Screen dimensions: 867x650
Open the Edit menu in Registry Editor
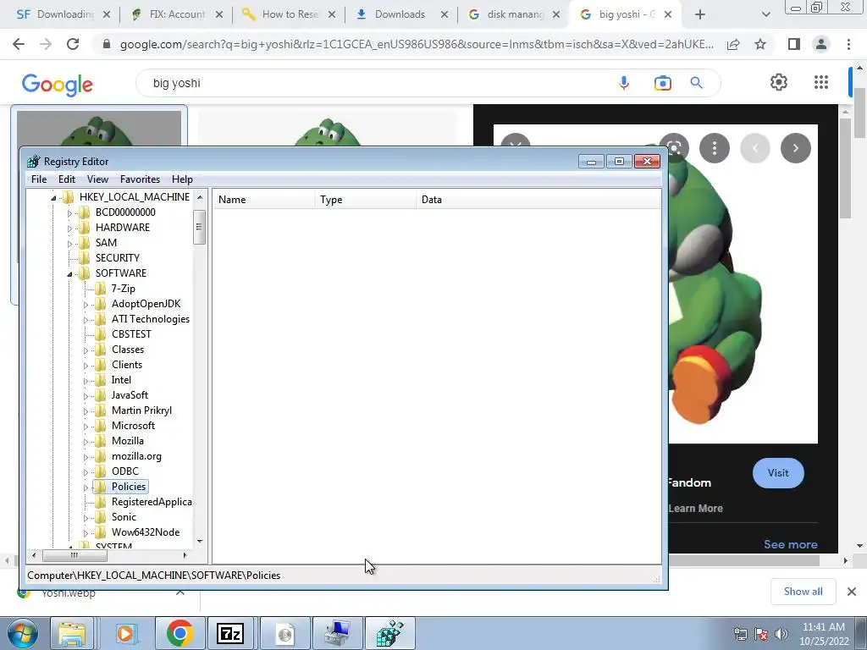click(66, 179)
